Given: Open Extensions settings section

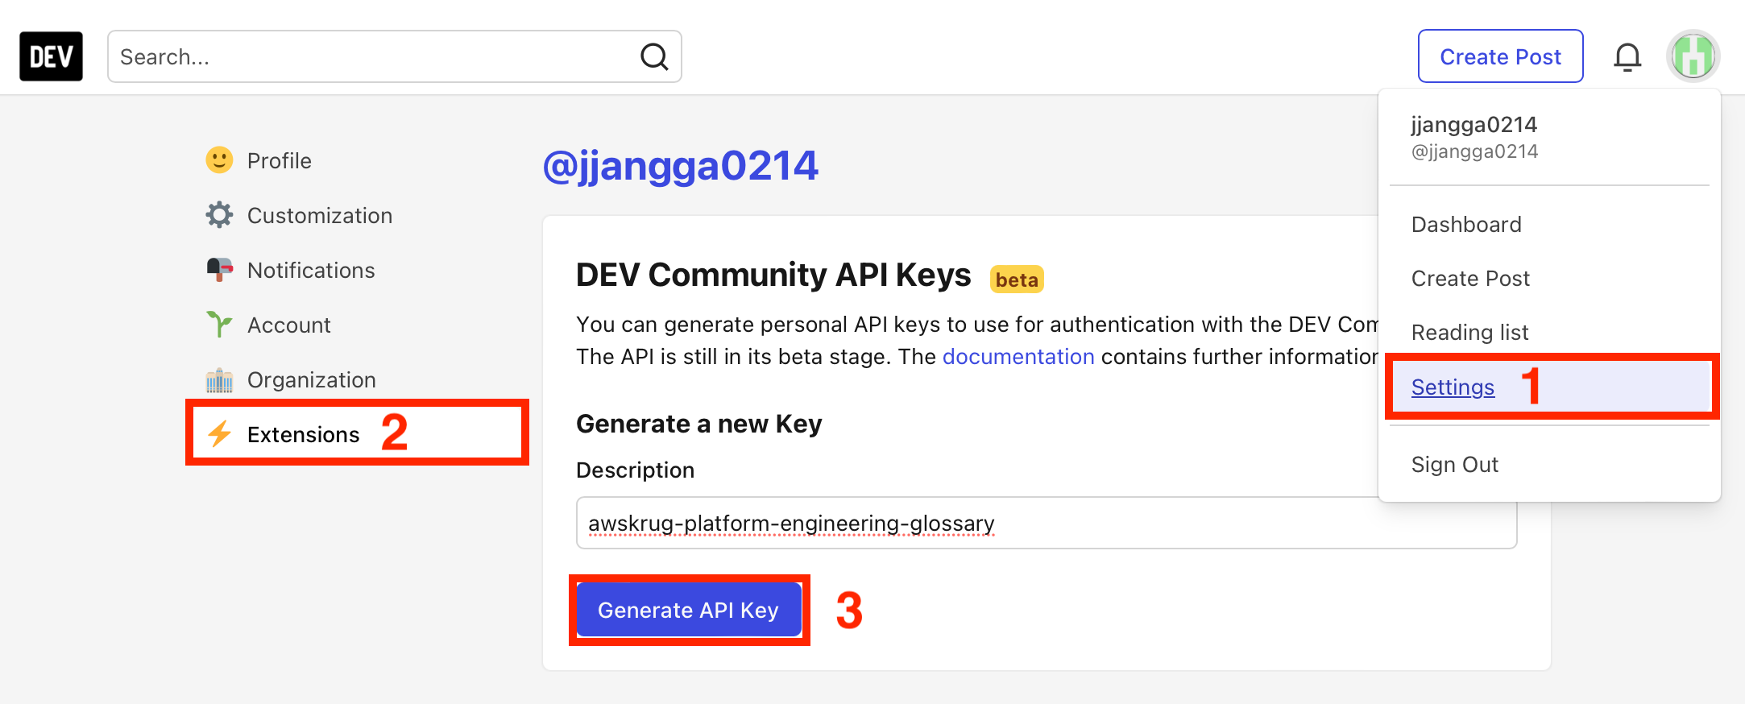Looking at the screenshot, I should 356,434.
